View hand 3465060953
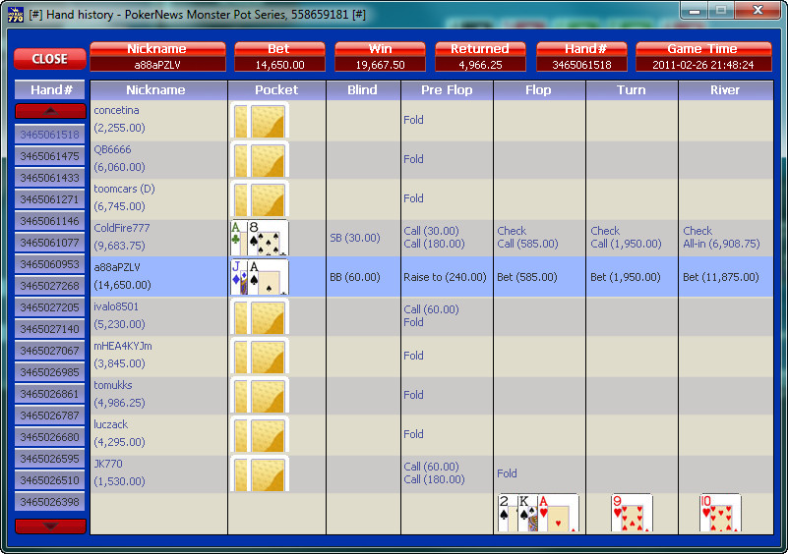The height and width of the screenshot is (554, 788). click(50, 264)
